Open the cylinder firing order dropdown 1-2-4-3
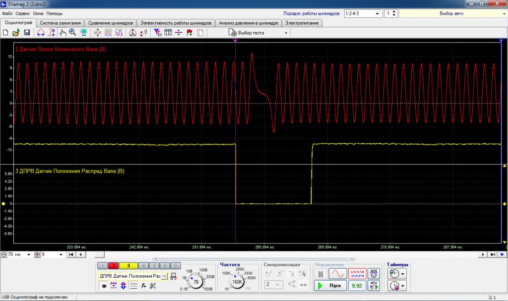 tap(363, 13)
